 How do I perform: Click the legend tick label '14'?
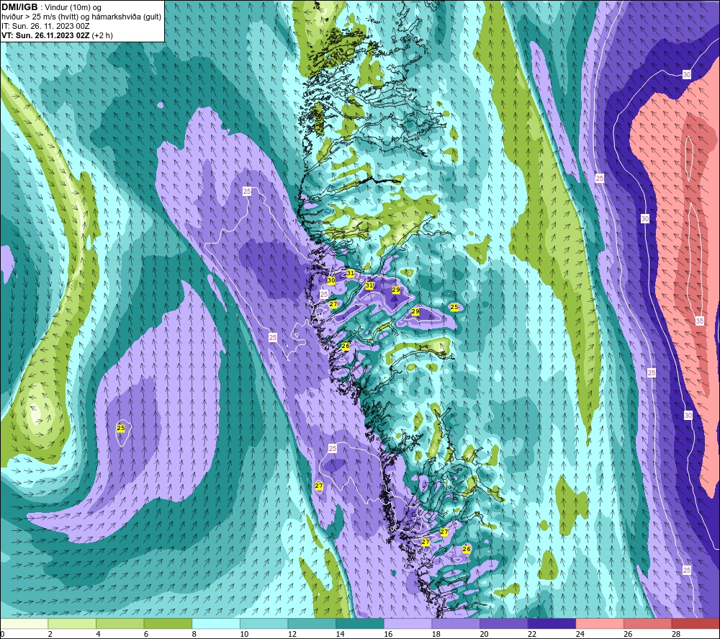pyautogui.click(x=341, y=634)
